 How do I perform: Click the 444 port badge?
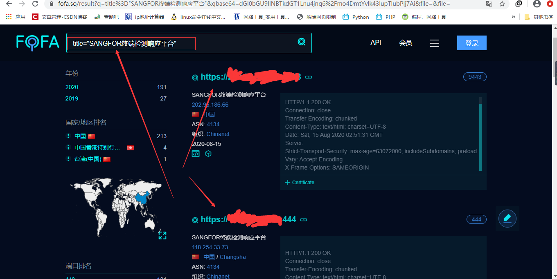pos(476,219)
